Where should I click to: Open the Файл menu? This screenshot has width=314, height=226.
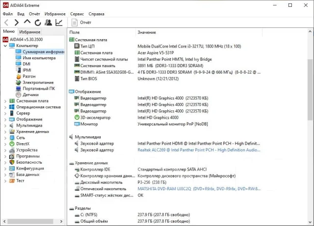point(8,14)
